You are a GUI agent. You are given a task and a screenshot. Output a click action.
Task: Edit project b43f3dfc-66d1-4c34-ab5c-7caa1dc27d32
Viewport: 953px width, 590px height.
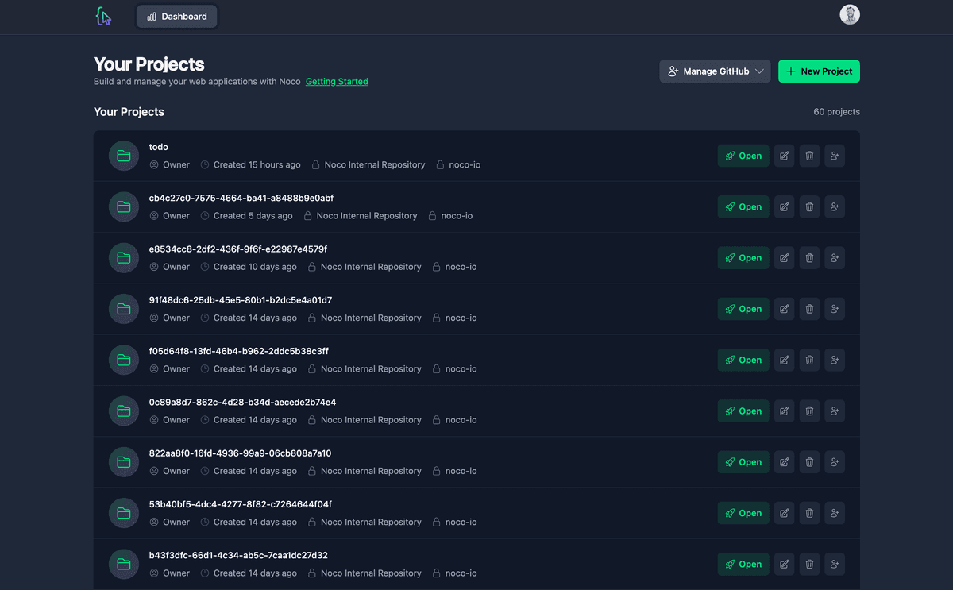pyautogui.click(x=784, y=564)
